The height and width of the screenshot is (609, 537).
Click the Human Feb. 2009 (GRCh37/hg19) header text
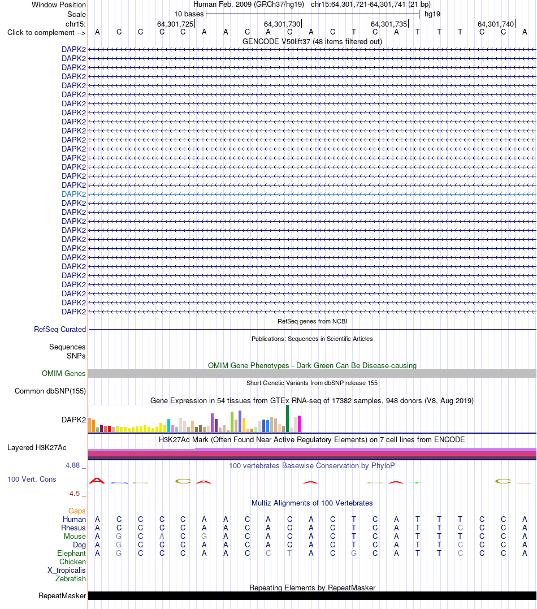[x=249, y=5]
